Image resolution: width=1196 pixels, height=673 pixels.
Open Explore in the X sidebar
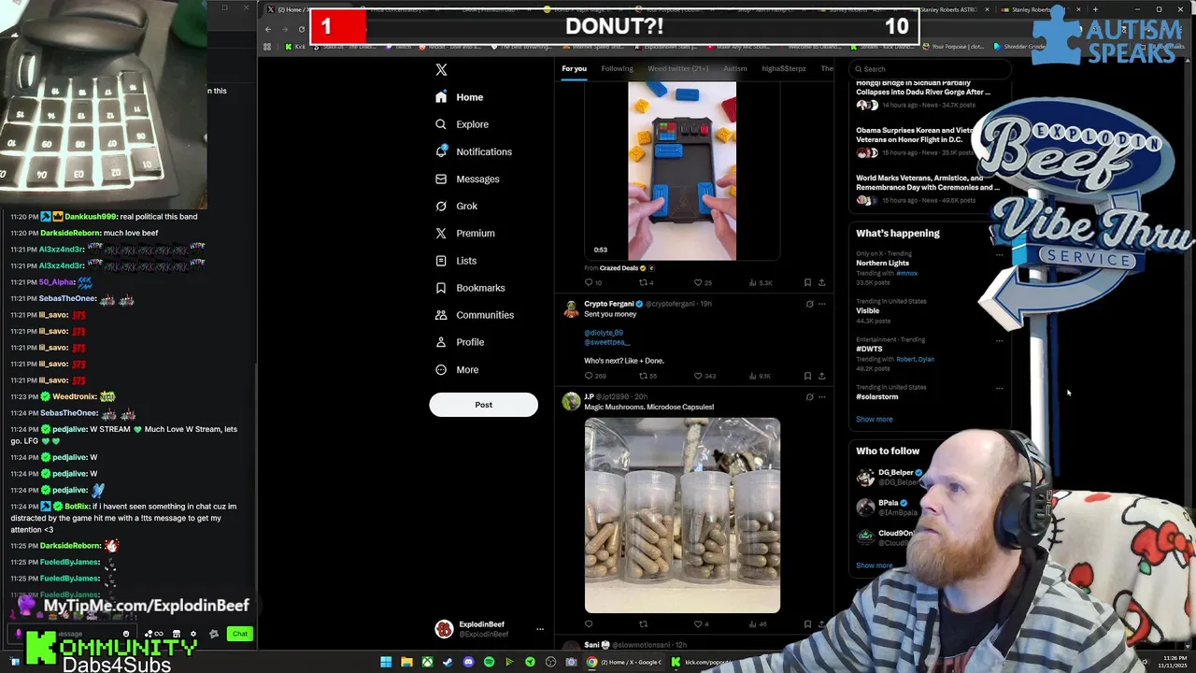462,124
